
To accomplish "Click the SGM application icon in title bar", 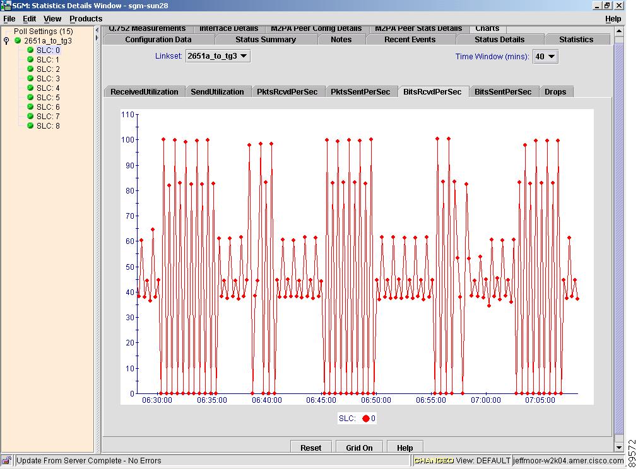I will (6, 6).
